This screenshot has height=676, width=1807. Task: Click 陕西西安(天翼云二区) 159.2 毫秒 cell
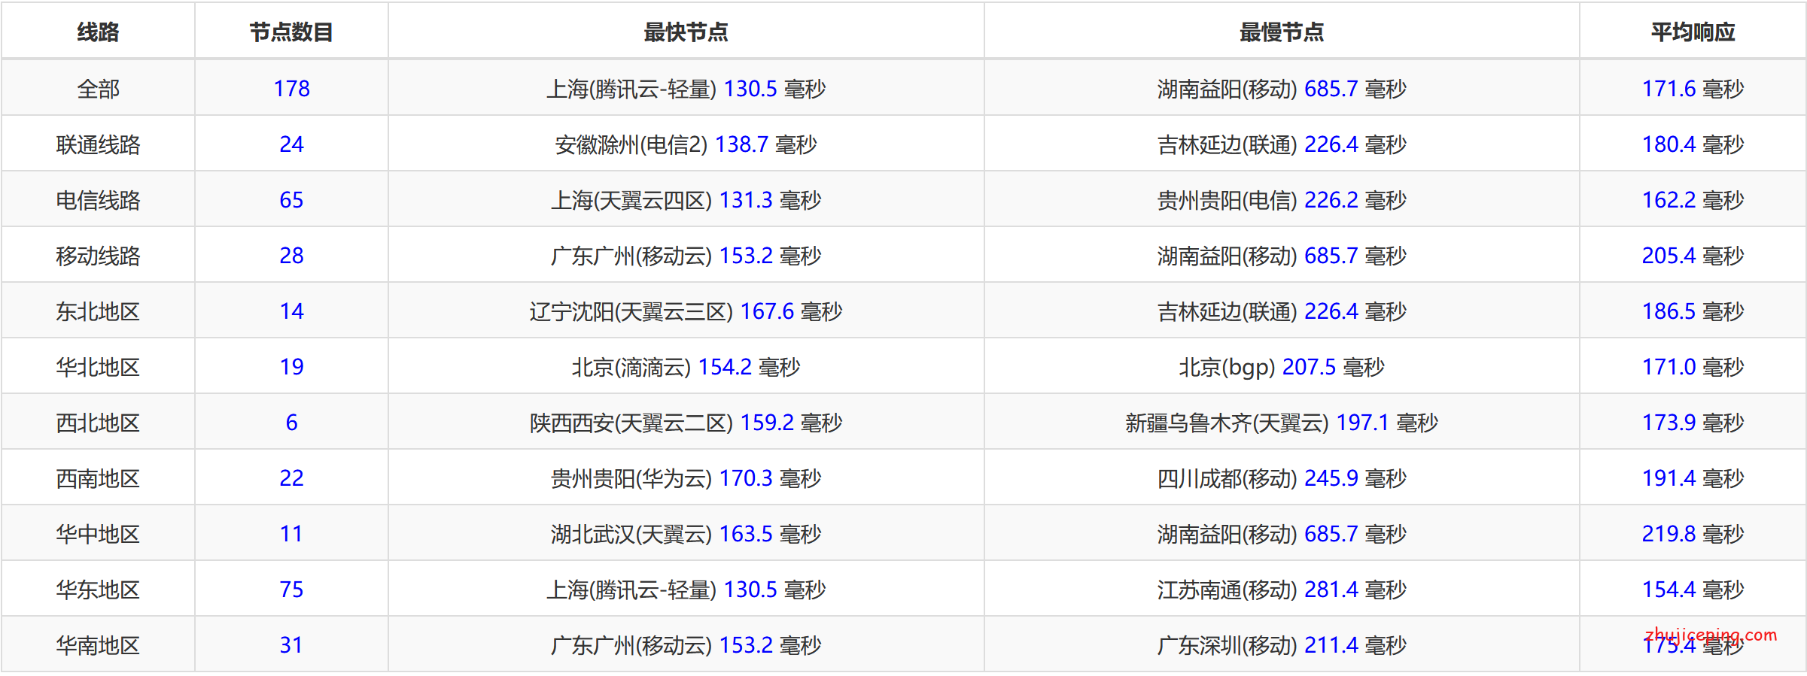click(x=686, y=423)
